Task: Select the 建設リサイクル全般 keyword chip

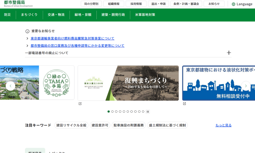Action: click(71, 125)
